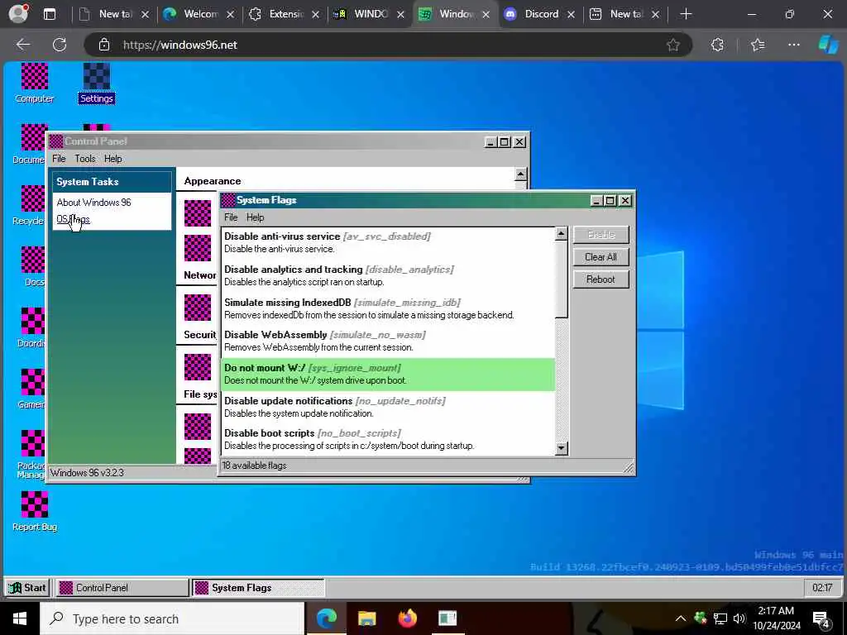Select Simulate missing IndexedDB flag

tap(388, 308)
